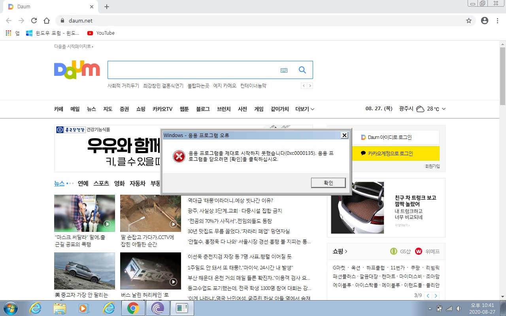506x316 pixels.
Task: Switch to Chrome in the taskbar
Action: 133,308
